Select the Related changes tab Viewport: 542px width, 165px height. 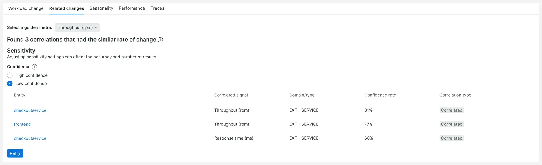67,8
